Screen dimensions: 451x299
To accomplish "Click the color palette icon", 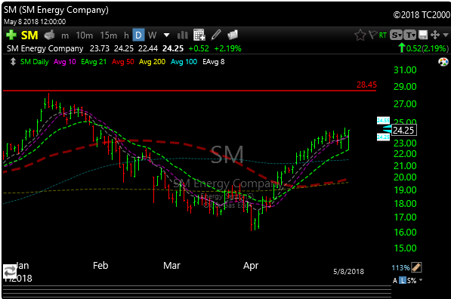I will coord(443,62).
